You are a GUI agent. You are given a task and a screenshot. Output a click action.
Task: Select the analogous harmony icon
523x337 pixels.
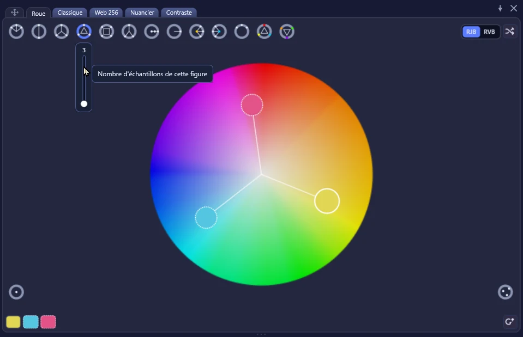click(x=16, y=32)
